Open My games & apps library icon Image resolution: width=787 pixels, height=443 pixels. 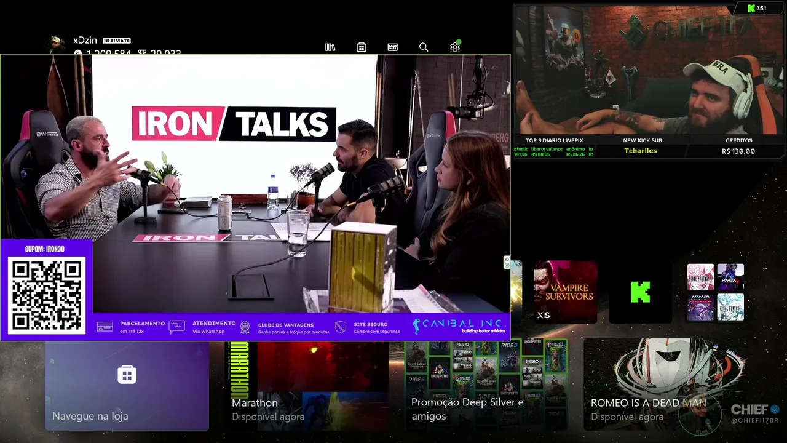point(330,47)
